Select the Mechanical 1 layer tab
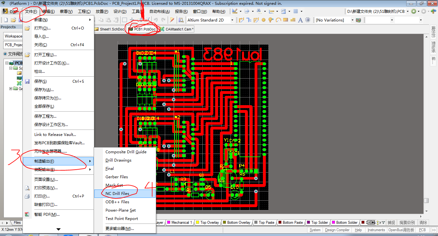The height and width of the screenshot is (236, 438). click(179, 223)
